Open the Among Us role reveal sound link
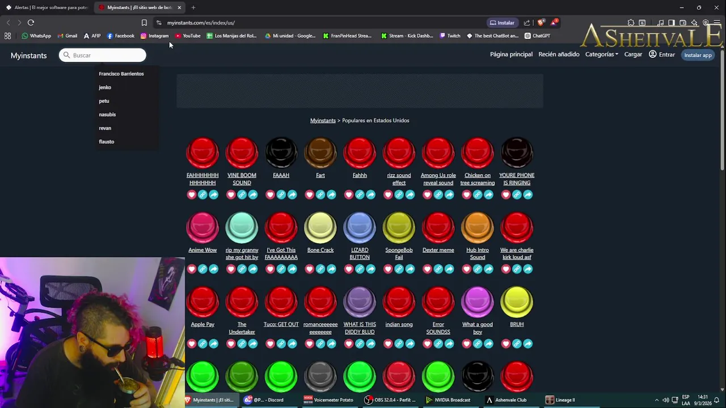This screenshot has height=408, width=726. tap(438, 179)
